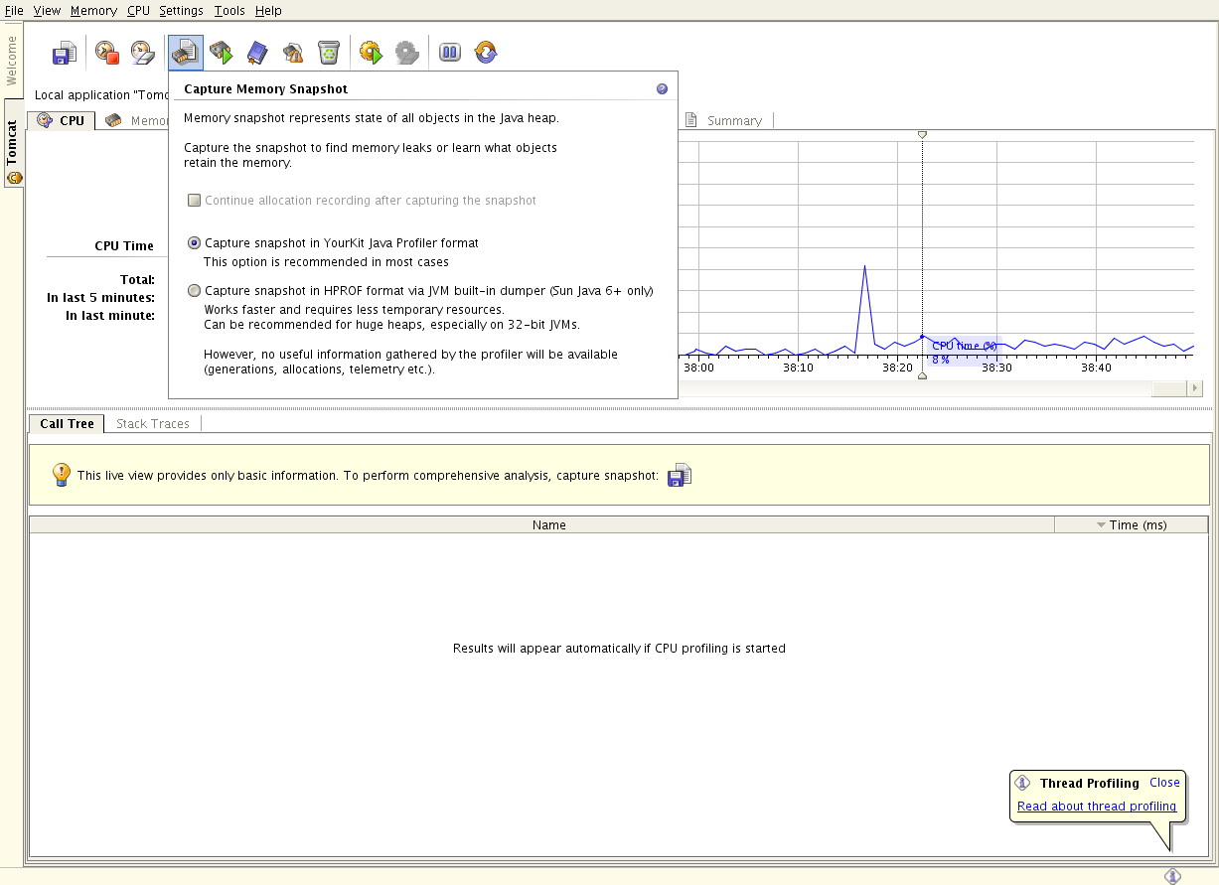The width and height of the screenshot is (1219, 885).
Task: Select YourKit Java Profiler format radio
Action: click(195, 243)
